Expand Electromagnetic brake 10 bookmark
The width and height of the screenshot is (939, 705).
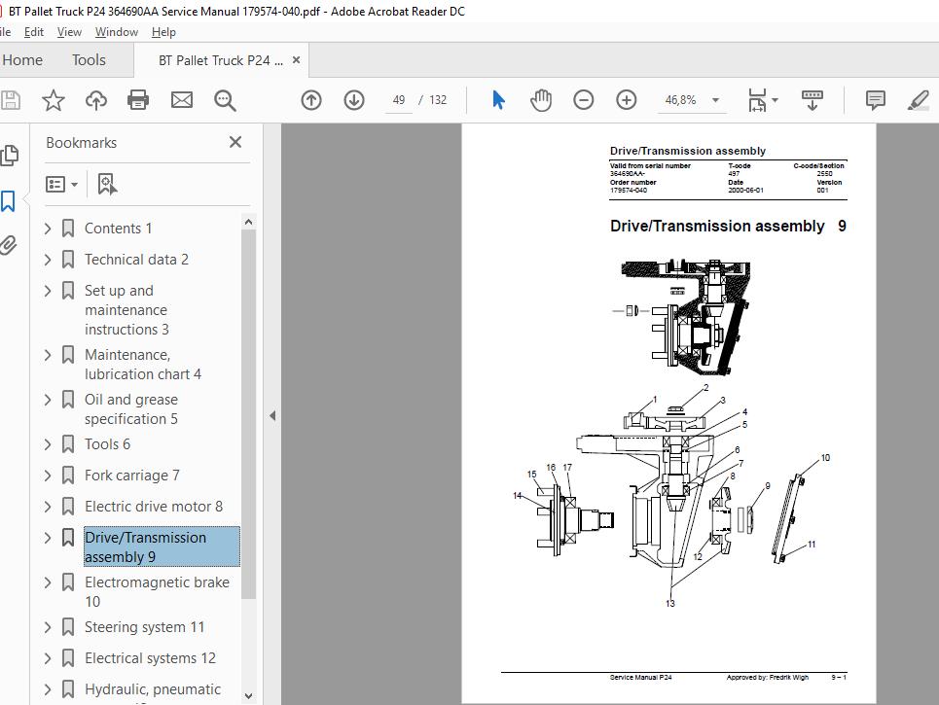[48, 582]
